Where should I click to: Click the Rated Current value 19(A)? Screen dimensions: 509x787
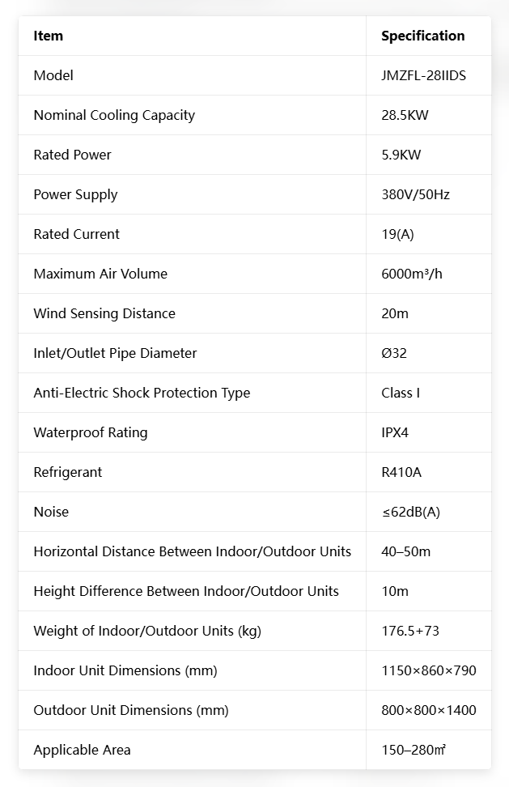click(x=397, y=234)
